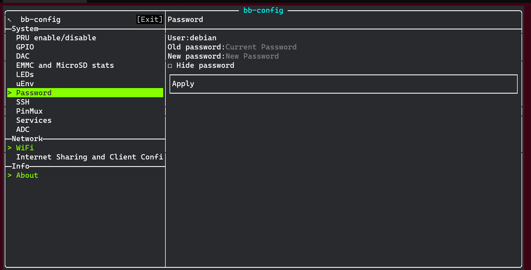This screenshot has width=531, height=270.
Task: Expand the System section header
Action: click(x=25, y=28)
